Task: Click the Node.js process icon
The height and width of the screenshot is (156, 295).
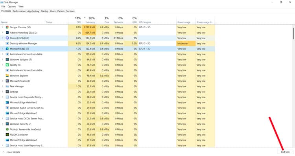Action: [7, 129]
